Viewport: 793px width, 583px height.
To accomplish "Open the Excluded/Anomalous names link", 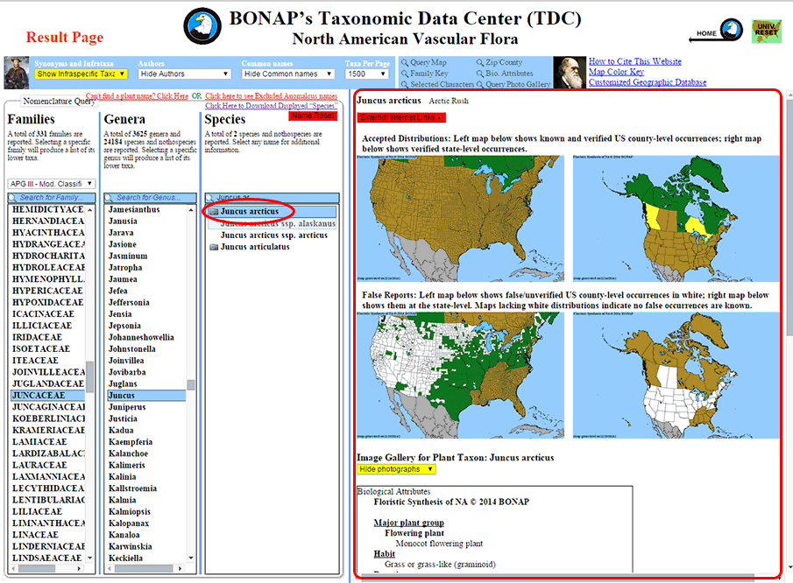I will point(271,96).
